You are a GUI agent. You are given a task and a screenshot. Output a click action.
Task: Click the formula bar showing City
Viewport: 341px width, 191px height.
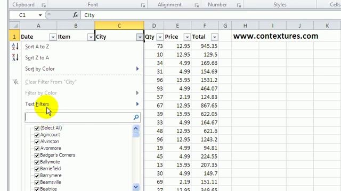pyautogui.click(x=210, y=15)
